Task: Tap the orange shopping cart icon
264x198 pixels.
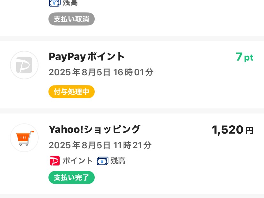Action: pos(24,138)
